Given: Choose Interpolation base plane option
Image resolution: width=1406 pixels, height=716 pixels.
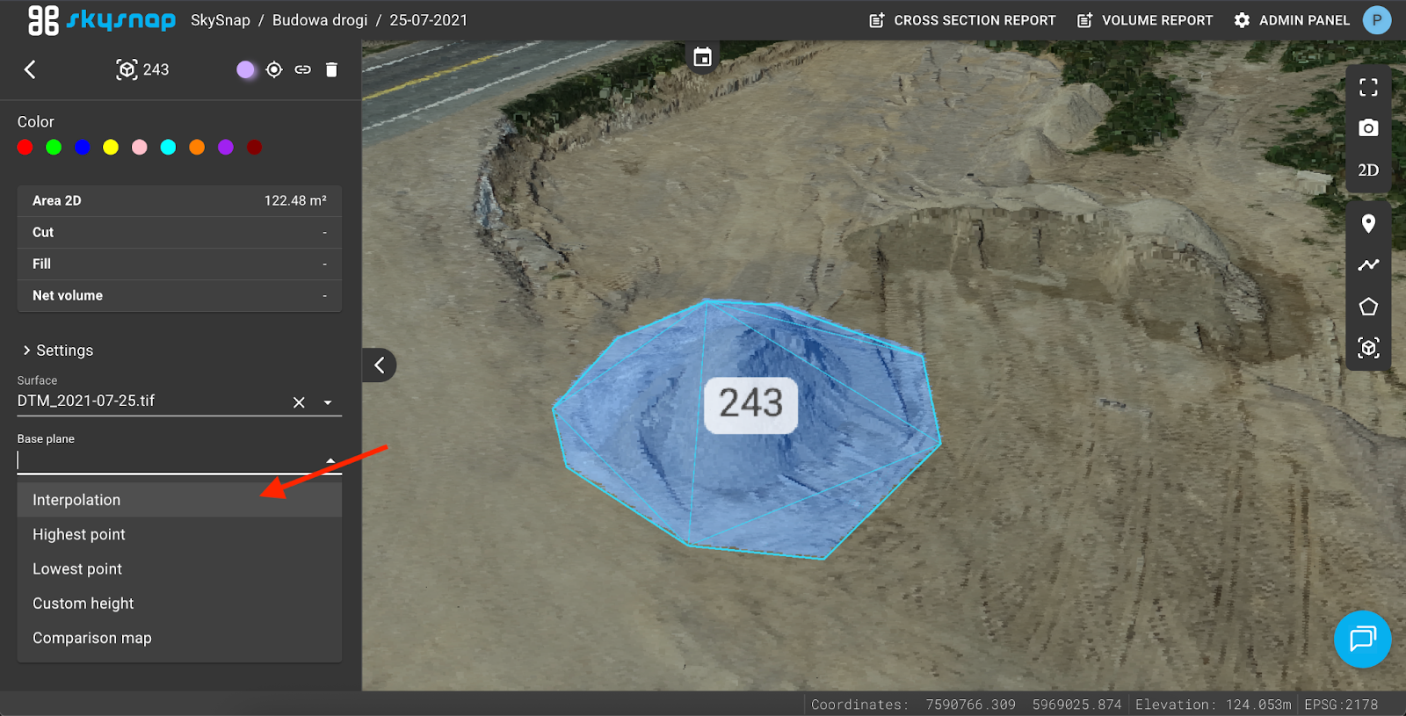Looking at the screenshot, I should click(x=76, y=500).
